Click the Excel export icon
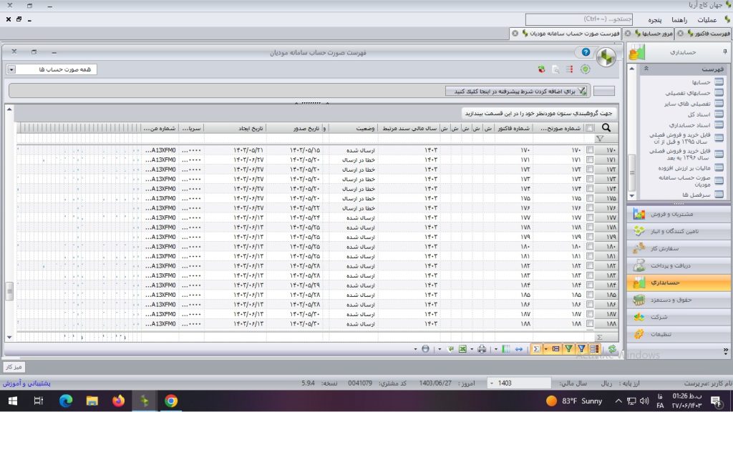The image size is (733, 470). [x=462, y=349]
